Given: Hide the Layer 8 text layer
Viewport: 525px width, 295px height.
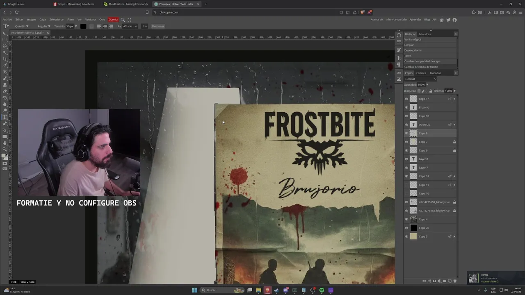Looking at the screenshot, I should click(x=406, y=159).
